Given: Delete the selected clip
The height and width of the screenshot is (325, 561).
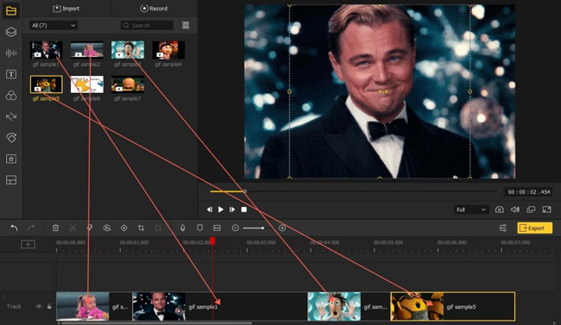Looking at the screenshot, I should tap(55, 228).
